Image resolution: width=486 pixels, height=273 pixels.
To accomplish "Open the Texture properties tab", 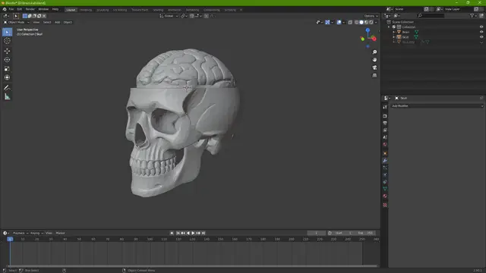I will [385, 205].
